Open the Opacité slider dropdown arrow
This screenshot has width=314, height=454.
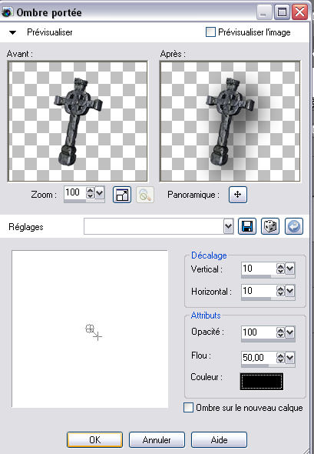(290, 332)
